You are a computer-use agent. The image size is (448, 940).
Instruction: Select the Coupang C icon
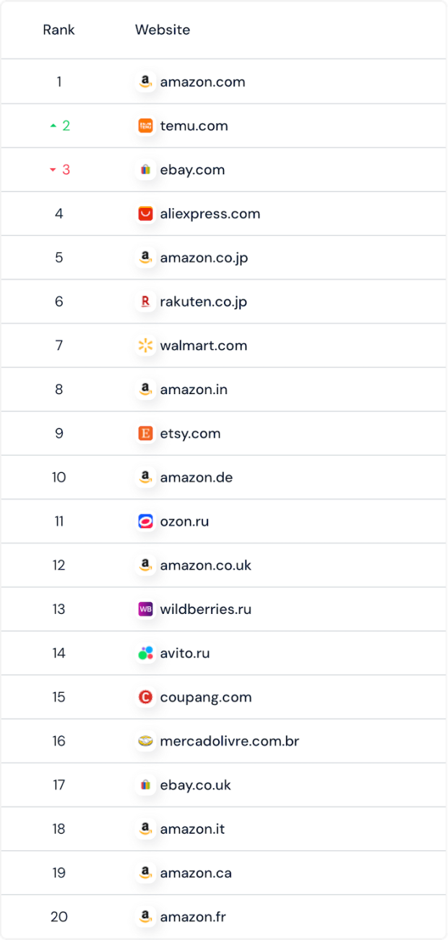145,696
